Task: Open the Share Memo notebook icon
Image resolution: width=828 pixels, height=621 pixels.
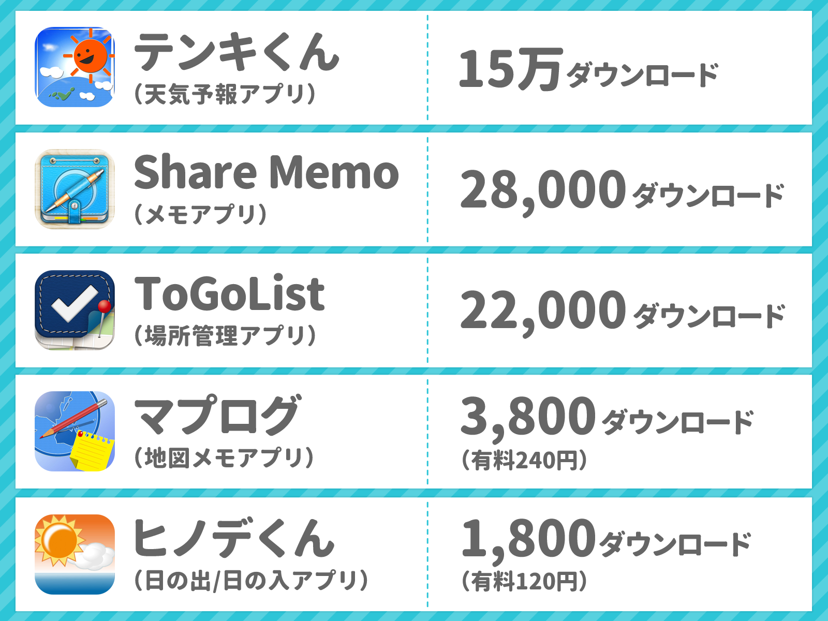Action: (x=75, y=189)
